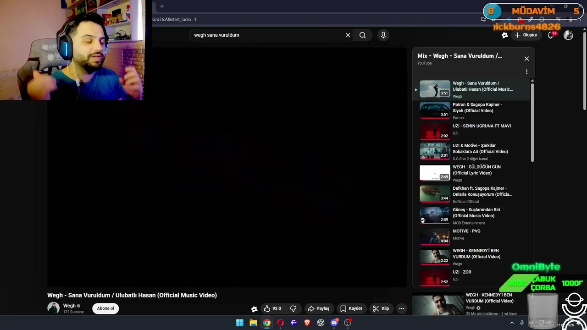
Task: Switch to Chrome in the taskbar
Action: (266, 323)
